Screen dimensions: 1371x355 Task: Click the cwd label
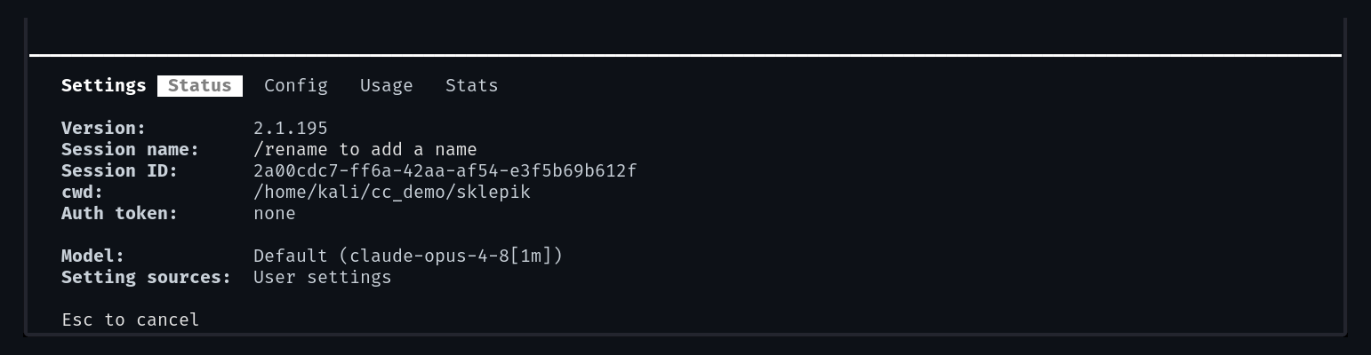tap(83, 193)
